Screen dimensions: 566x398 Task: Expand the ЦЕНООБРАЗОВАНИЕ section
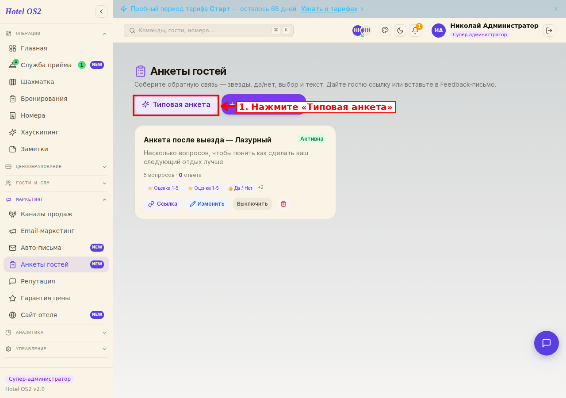pyautogui.click(x=105, y=167)
